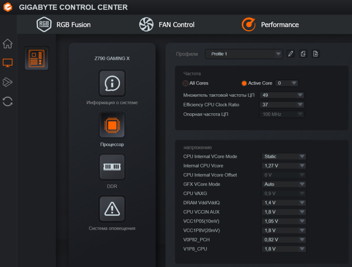Screen dimensions: 352x267
Task: Open the Active Core number dropdown
Action: pos(287,83)
